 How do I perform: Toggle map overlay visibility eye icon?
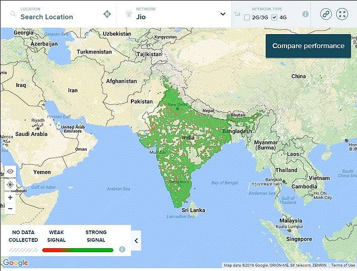(x=10, y=172)
